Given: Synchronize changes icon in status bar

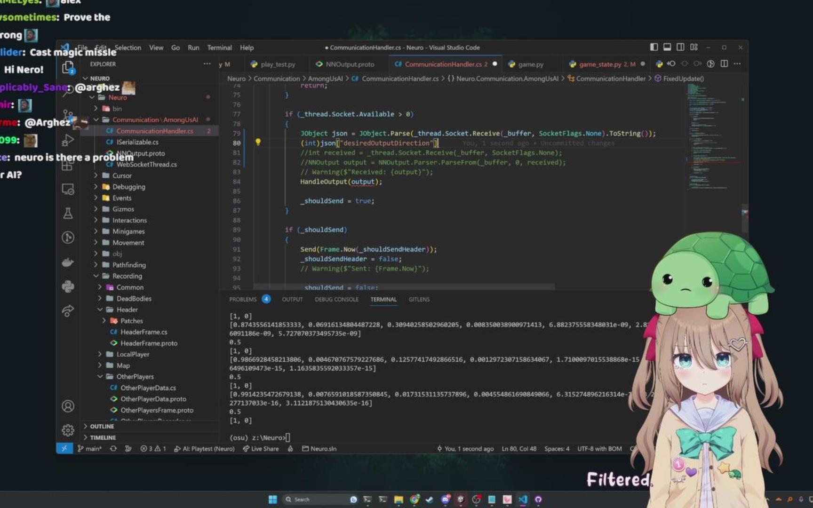Looking at the screenshot, I should [113, 448].
